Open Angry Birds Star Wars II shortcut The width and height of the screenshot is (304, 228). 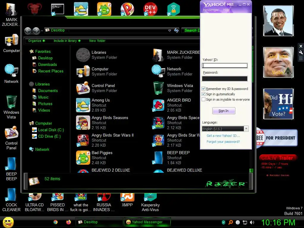(x=105, y=140)
